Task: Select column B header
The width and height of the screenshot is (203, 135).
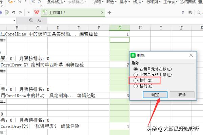Action: (x=17, y=28)
